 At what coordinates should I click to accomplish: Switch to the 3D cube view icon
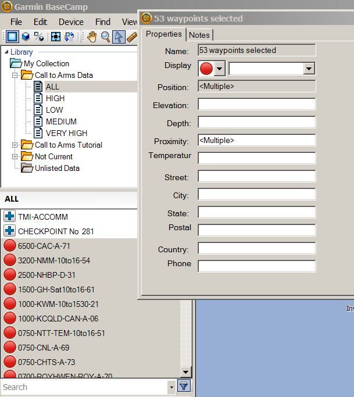tap(26, 37)
